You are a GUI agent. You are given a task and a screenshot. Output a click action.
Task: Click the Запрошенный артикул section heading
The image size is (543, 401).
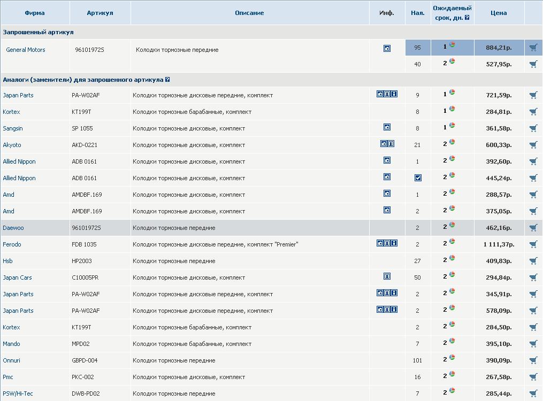coord(38,32)
